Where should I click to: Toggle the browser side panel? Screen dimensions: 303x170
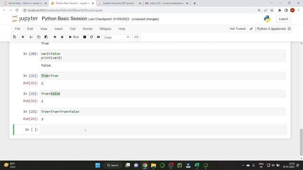click(x=286, y=10)
